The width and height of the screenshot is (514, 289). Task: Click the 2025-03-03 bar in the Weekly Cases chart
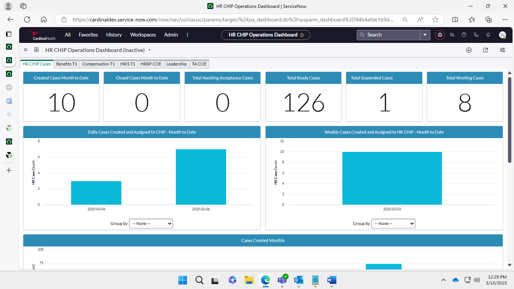(392, 178)
